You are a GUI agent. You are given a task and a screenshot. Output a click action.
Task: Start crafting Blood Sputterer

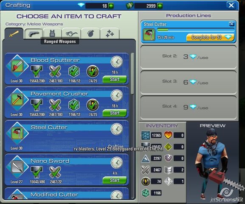[115, 79]
